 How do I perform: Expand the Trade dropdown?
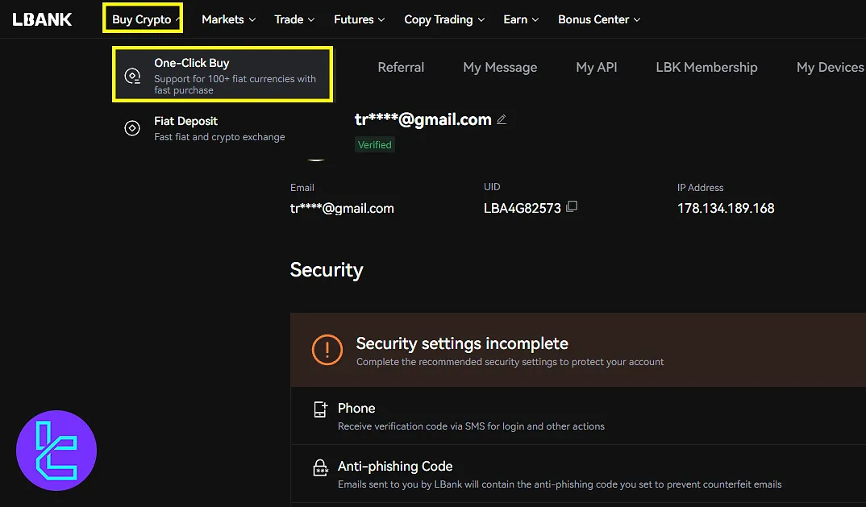click(294, 19)
